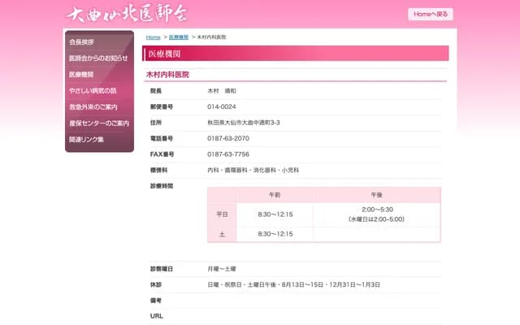520x325 pixels.
Task: Click 木村内科医院 in the breadcrumb trail
Action: [211, 37]
